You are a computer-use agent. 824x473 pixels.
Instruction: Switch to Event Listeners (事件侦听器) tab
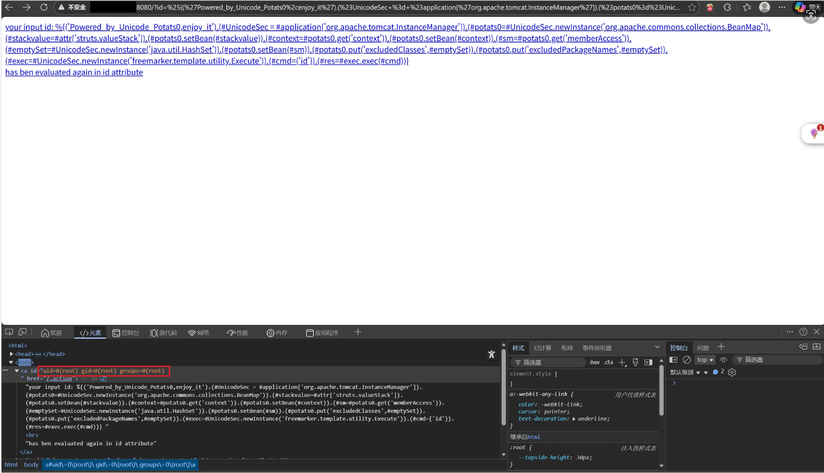597,348
